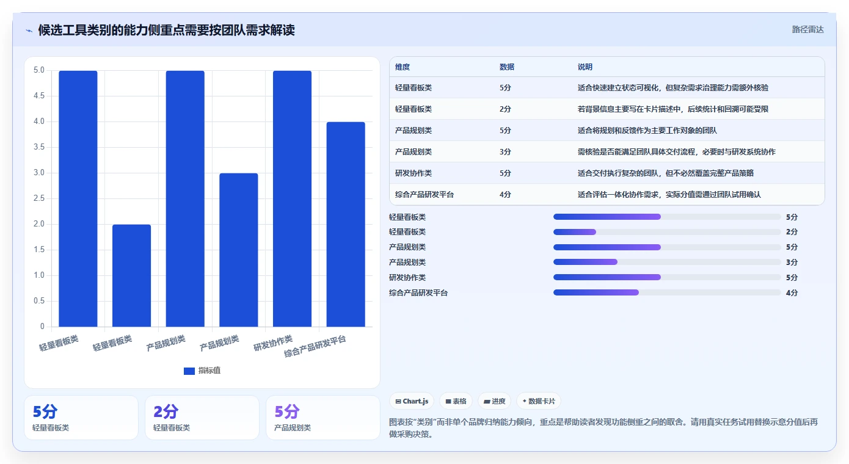Viewport: 849px width, 464px height.
Task: Click the 路径雷达 label in the header
Action: pyautogui.click(x=807, y=29)
